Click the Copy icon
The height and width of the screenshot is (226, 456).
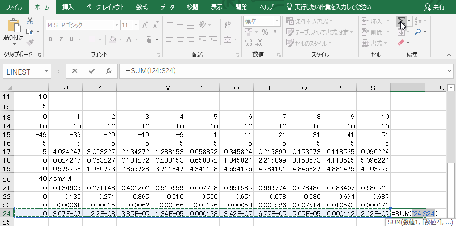29,32
